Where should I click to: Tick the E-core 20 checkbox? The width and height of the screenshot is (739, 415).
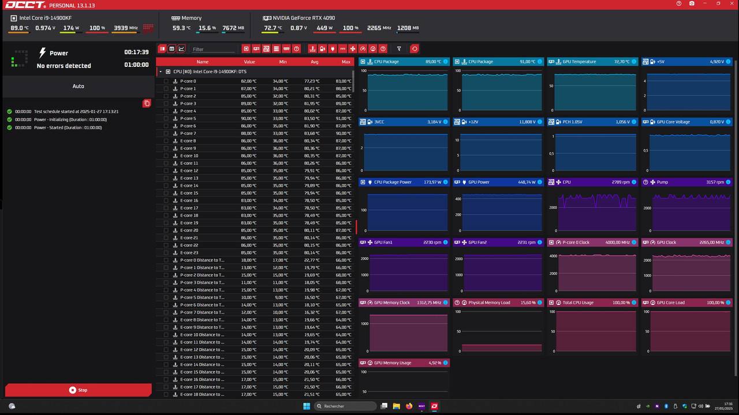click(166, 231)
